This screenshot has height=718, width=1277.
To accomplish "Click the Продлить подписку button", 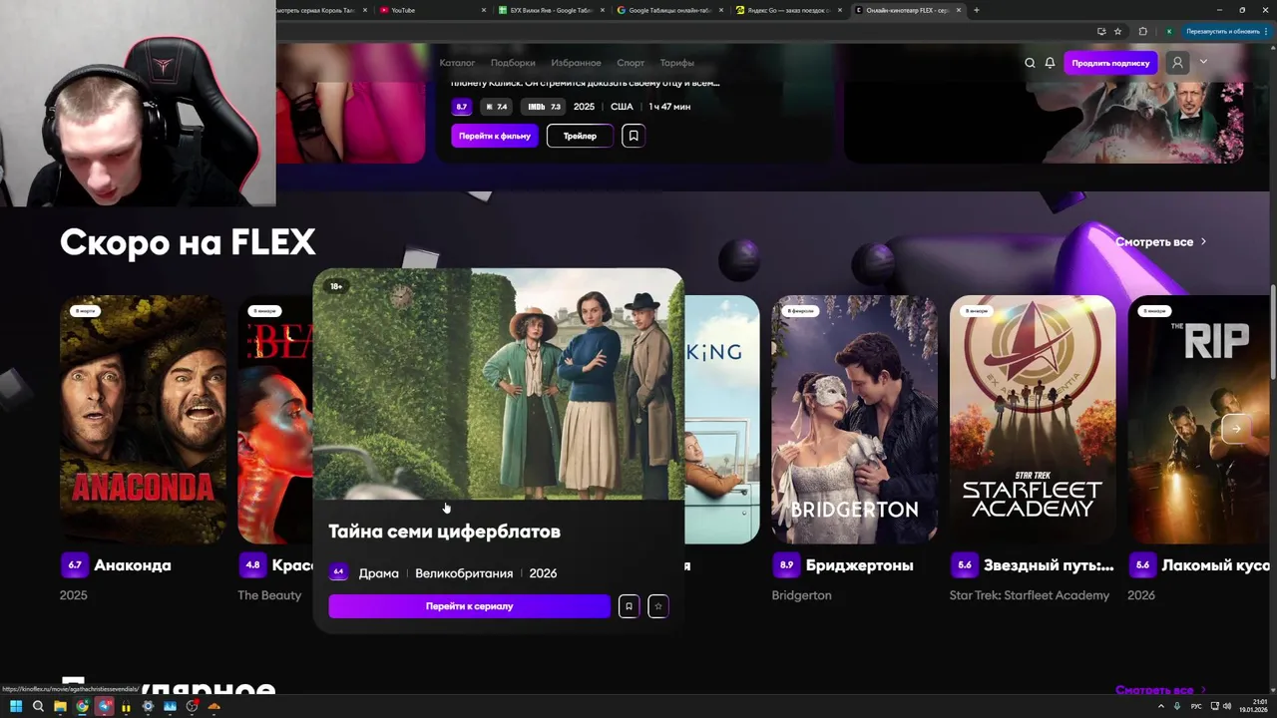I will [1110, 63].
